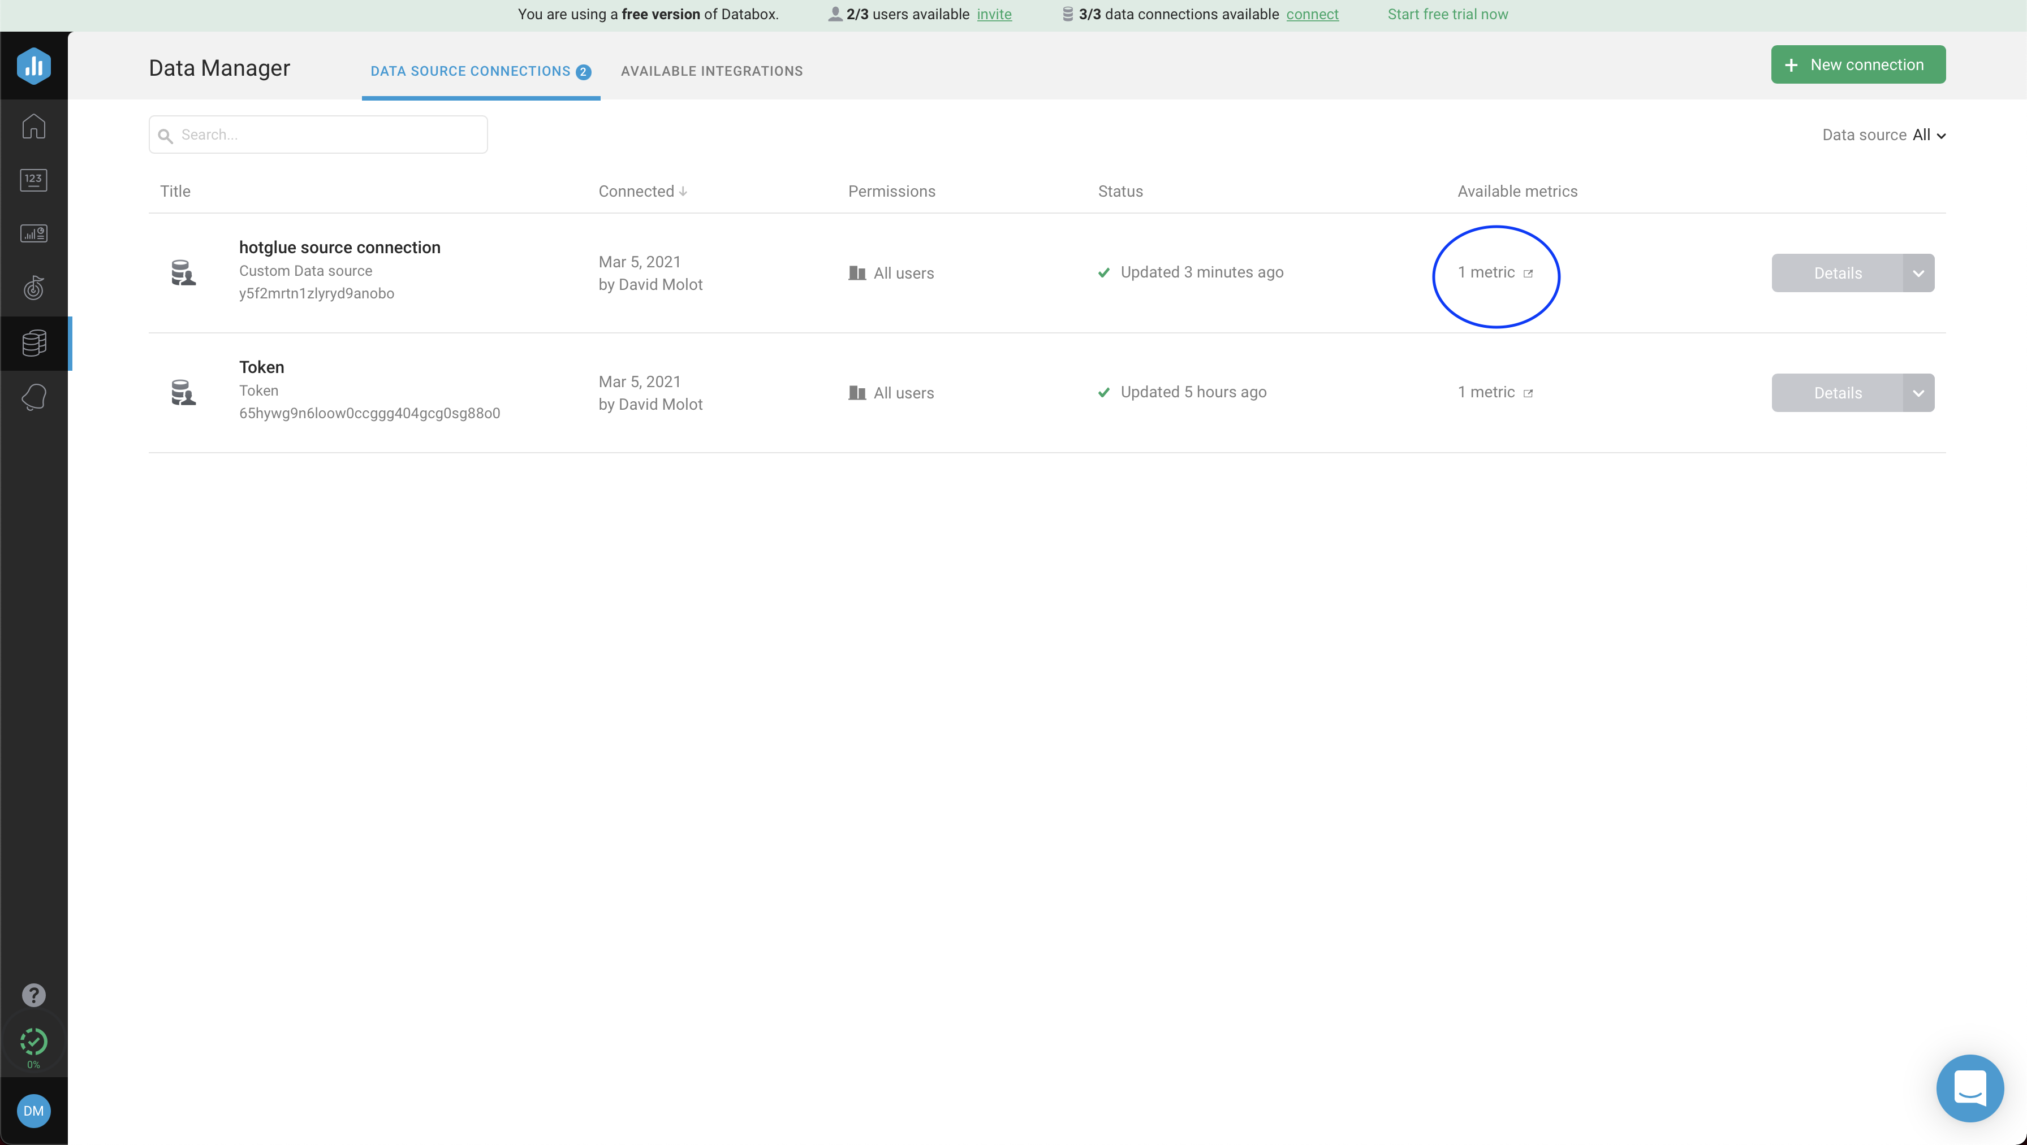Click external link icon next to Token metric
Viewport: 2027px width, 1145px height.
point(1528,393)
